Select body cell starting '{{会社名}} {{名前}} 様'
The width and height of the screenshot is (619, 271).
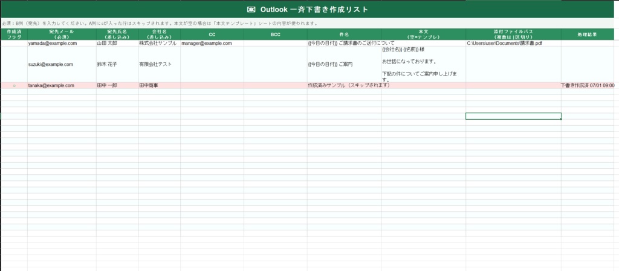(x=423, y=64)
